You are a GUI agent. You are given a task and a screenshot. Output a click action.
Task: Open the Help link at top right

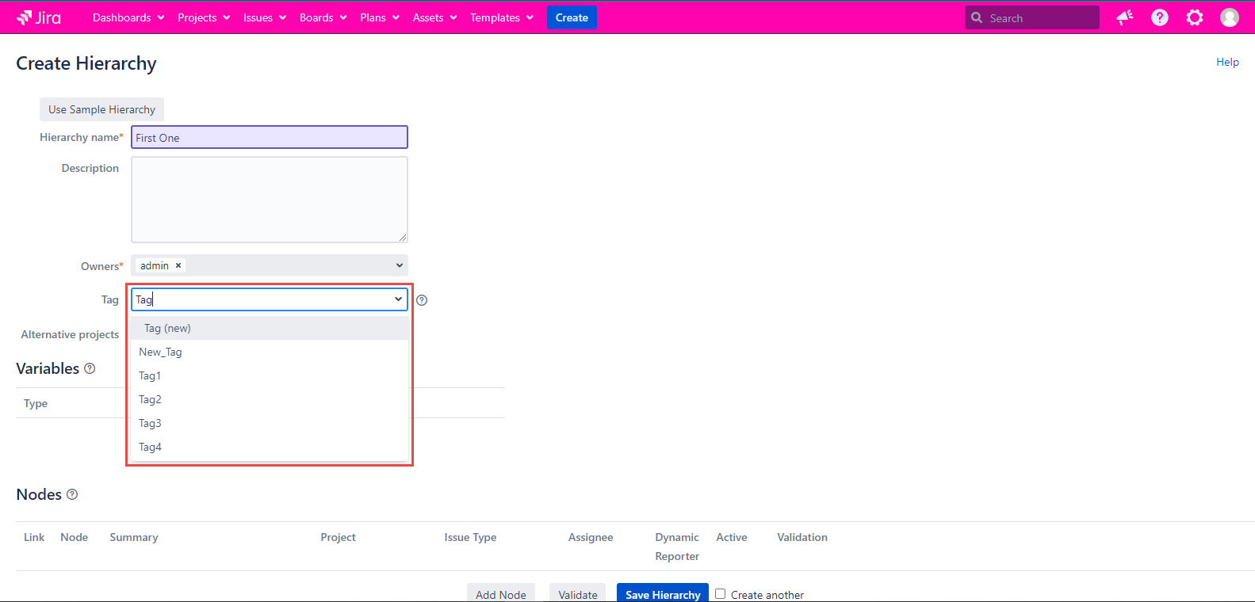pos(1226,62)
